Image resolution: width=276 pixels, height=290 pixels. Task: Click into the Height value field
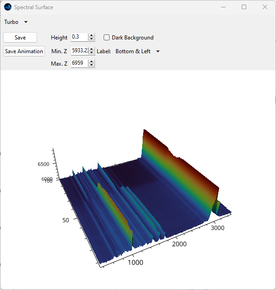tap(79, 37)
